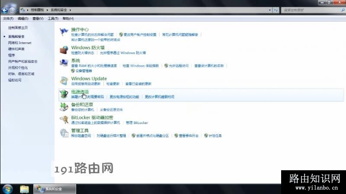This screenshot has width=346, height=194.
Task: Open BitLocker 驱动器加密 heading
Action: (92, 118)
